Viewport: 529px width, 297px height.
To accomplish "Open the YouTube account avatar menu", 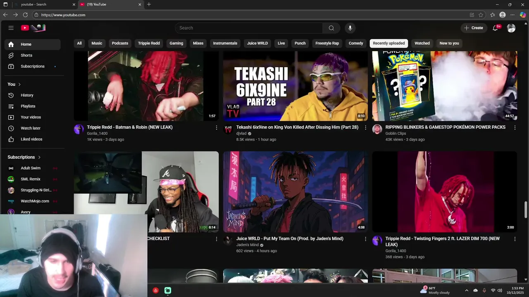I will (x=511, y=28).
